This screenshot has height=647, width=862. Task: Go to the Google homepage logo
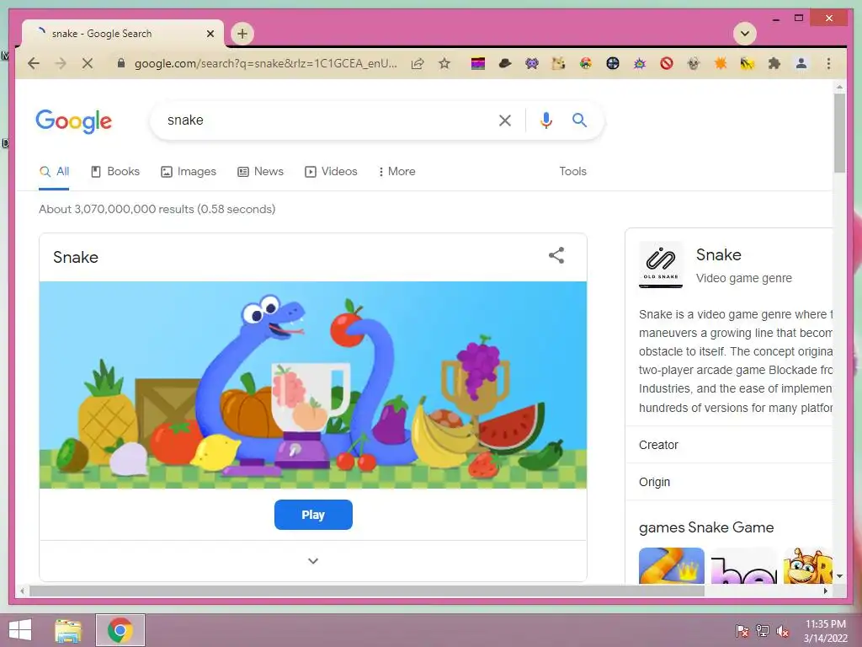[74, 121]
